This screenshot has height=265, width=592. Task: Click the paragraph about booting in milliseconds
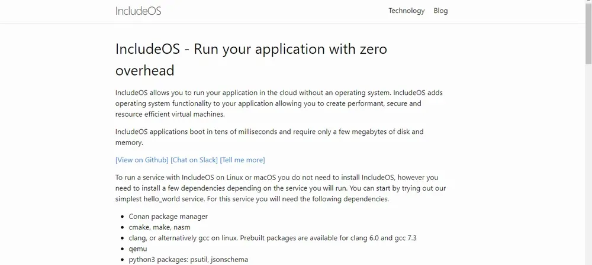tap(269, 137)
